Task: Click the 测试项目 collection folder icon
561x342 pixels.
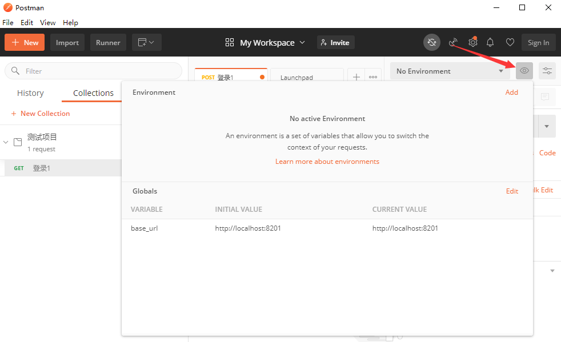Action: [x=18, y=142]
